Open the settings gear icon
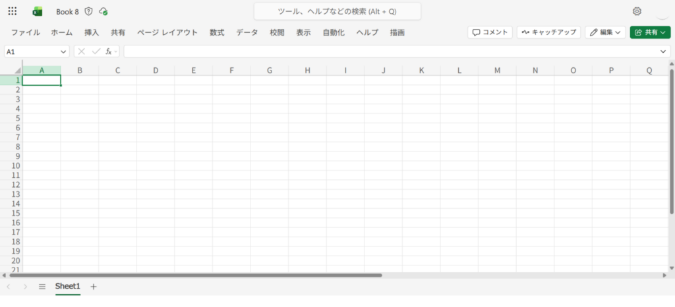The image size is (675, 307). click(x=637, y=11)
